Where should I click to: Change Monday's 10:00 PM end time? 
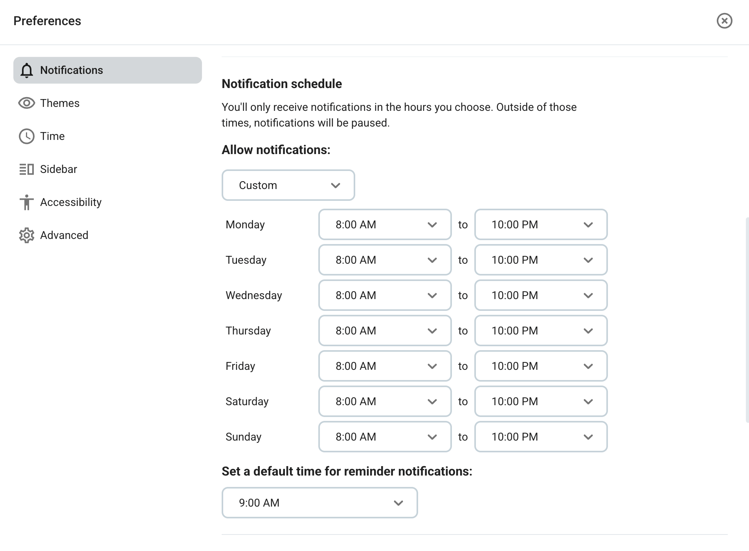pos(541,224)
